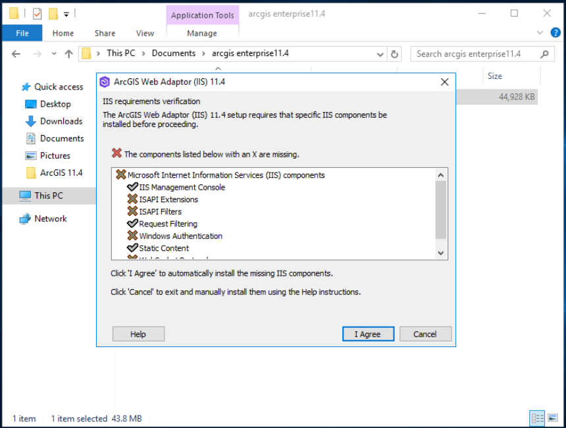Select the Application Tools contextual tab
The width and height of the screenshot is (566, 428).
pyautogui.click(x=203, y=15)
